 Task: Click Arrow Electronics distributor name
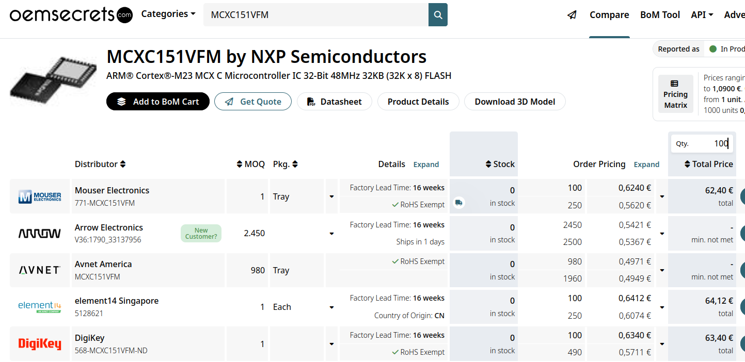pos(109,227)
